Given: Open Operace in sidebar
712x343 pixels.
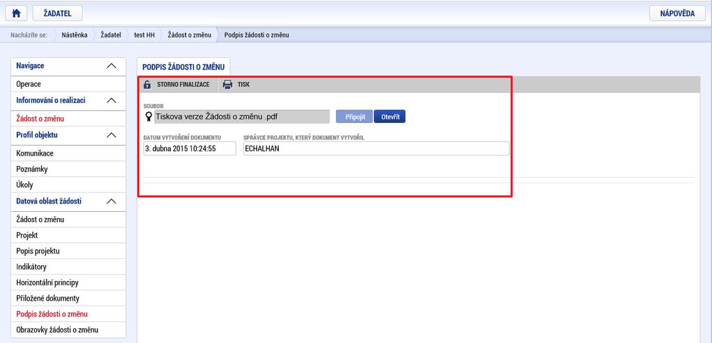Looking at the screenshot, I should 68,85.
